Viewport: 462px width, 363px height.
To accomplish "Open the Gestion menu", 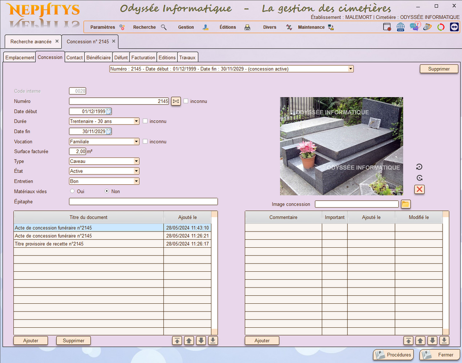I will pos(186,27).
